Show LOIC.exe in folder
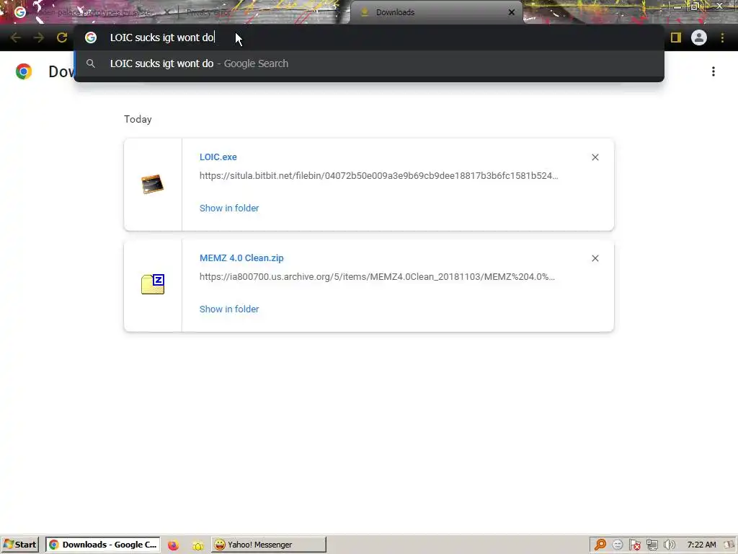 [229, 208]
